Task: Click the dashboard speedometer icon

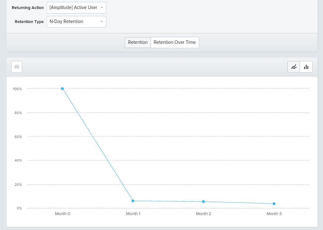Action: tap(16, 67)
